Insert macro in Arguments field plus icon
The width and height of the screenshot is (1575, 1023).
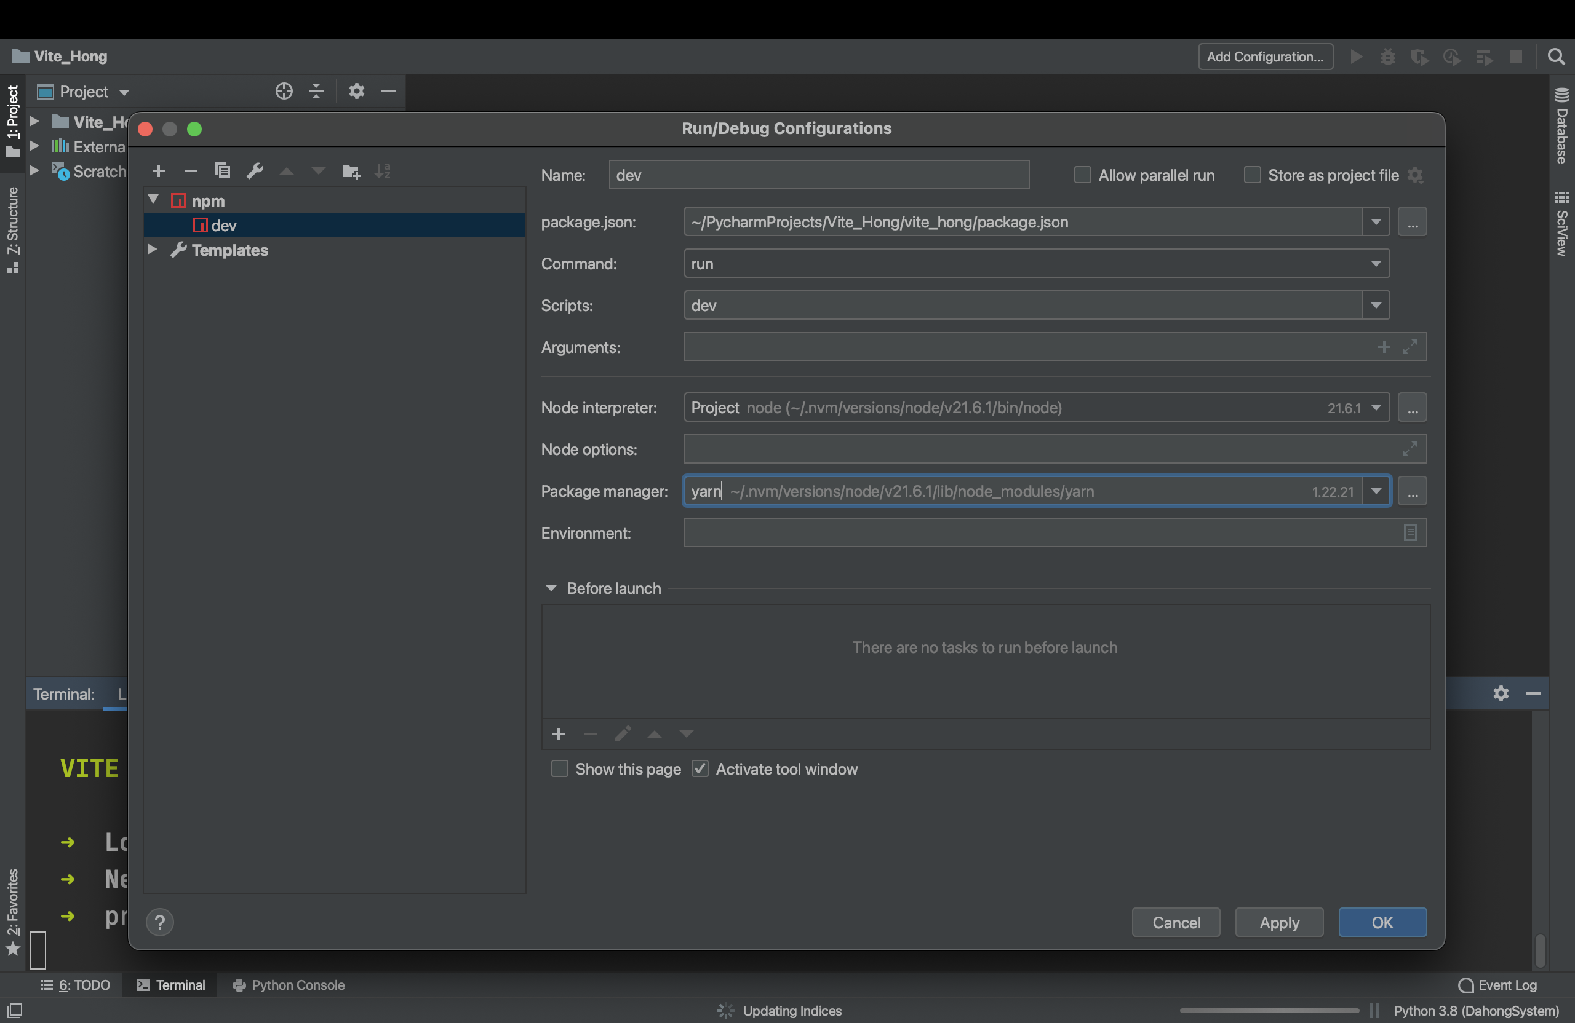(1384, 347)
